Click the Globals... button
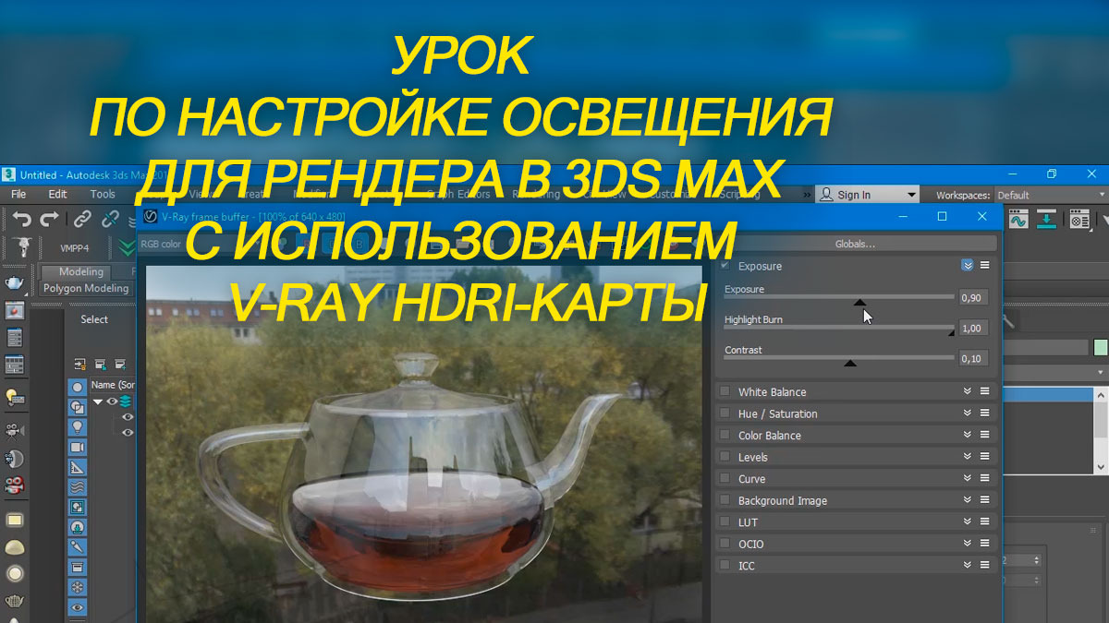 click(x=855, y=244)
